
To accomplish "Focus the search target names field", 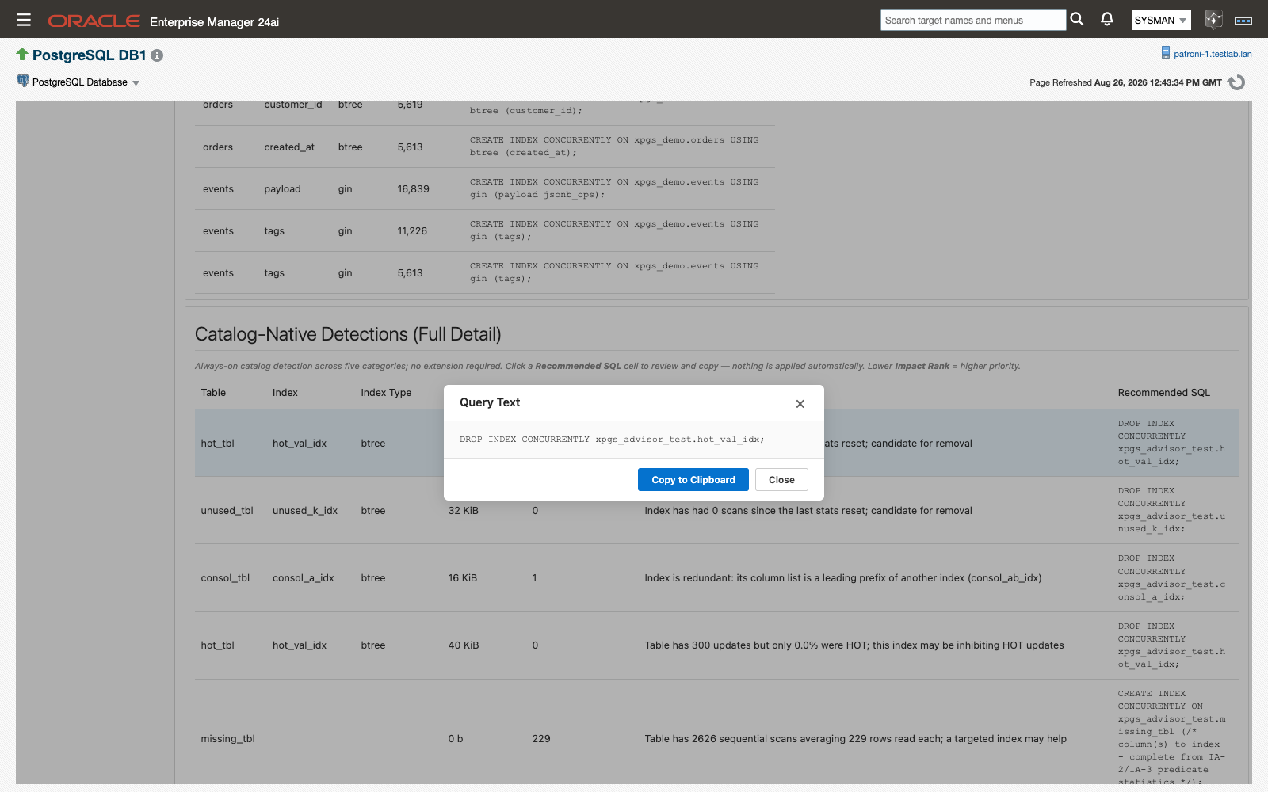I will [x=973, y=20].
